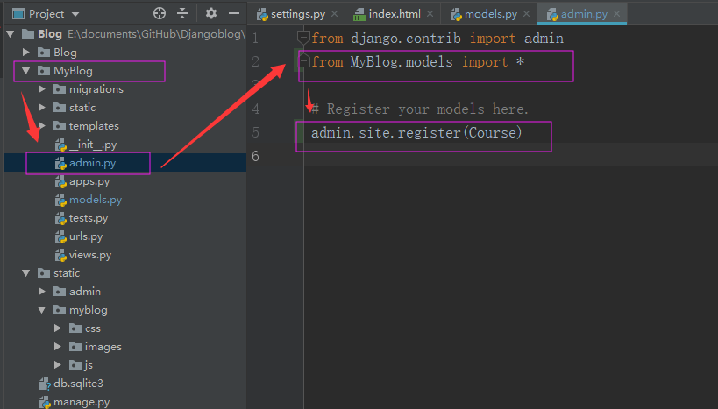
Task: Click the db.sqlite3 file icon
Action: (x=45, y=384)
